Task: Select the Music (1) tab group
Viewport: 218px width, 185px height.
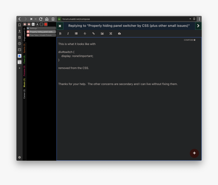Action: (24, 83)
